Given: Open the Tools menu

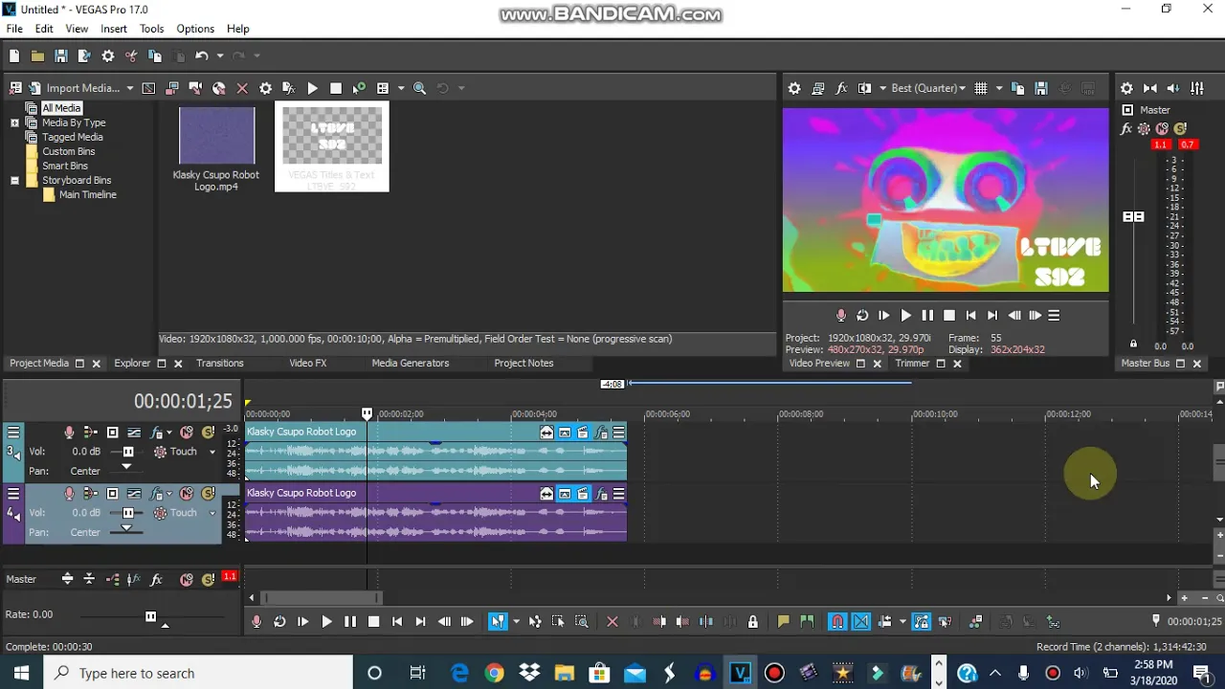Looking at the screenshot, I should click(x=151, y=29).
